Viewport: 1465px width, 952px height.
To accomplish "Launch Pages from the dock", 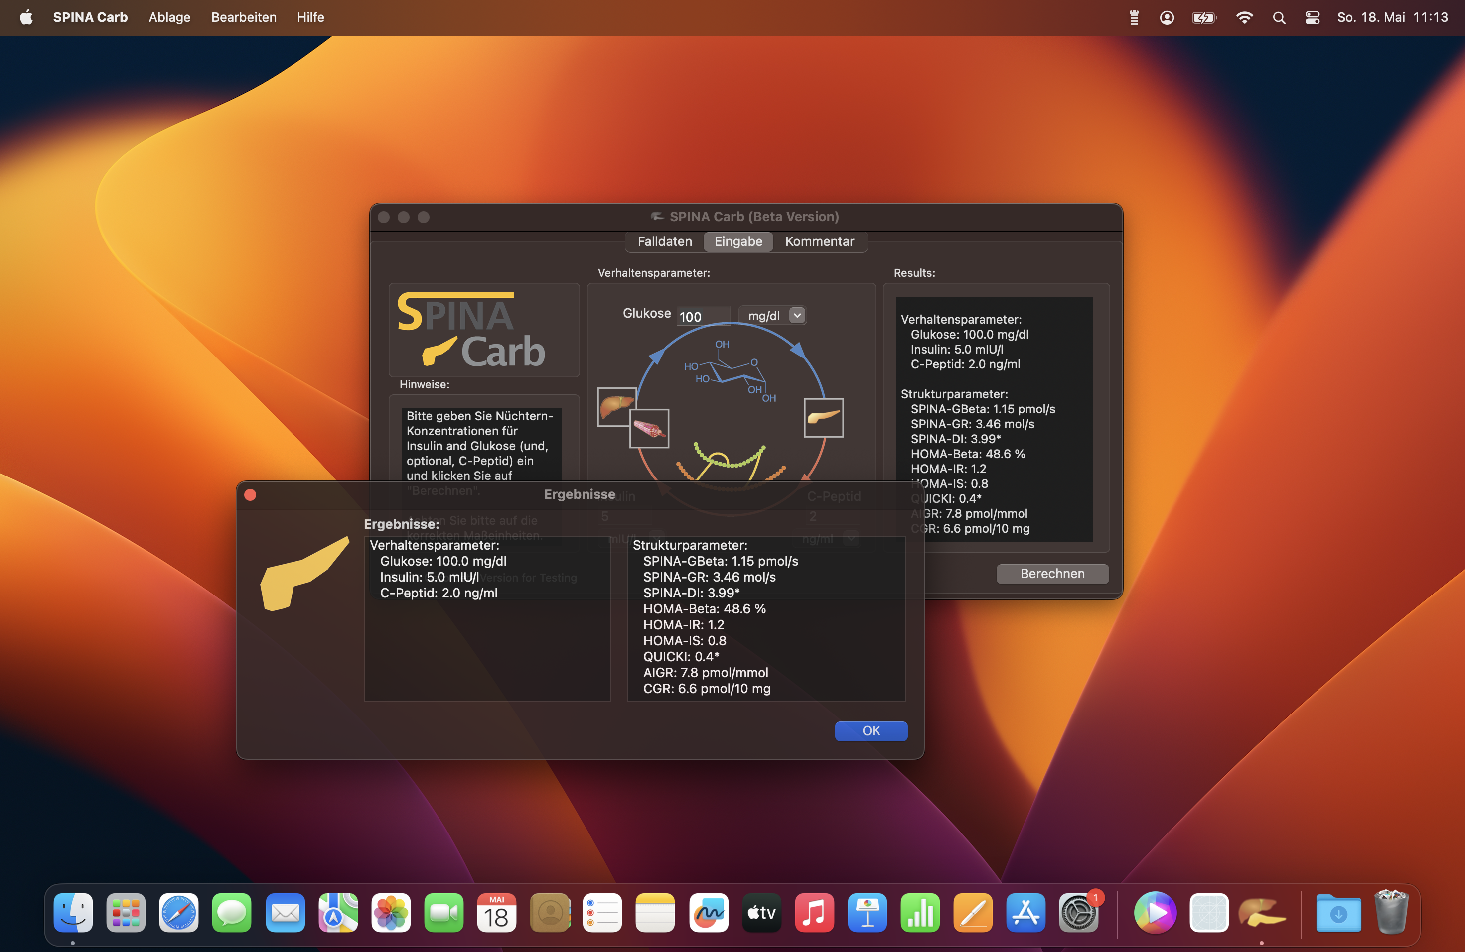I will [973, 913].
